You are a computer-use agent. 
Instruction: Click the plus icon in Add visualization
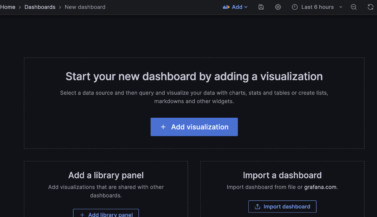pyautogui.click(x=163, y=127)
